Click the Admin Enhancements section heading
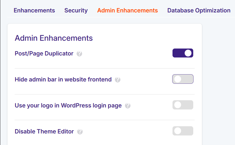The width and height of the screenshot is (235, 145). coord(54,38)
